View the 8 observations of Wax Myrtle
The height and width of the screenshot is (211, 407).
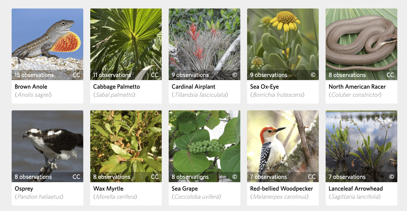[x=112, y=177]
